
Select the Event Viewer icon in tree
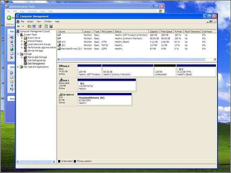[25, 38]
